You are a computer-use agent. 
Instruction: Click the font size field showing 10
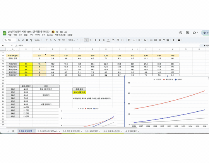[x=86, y=40]
